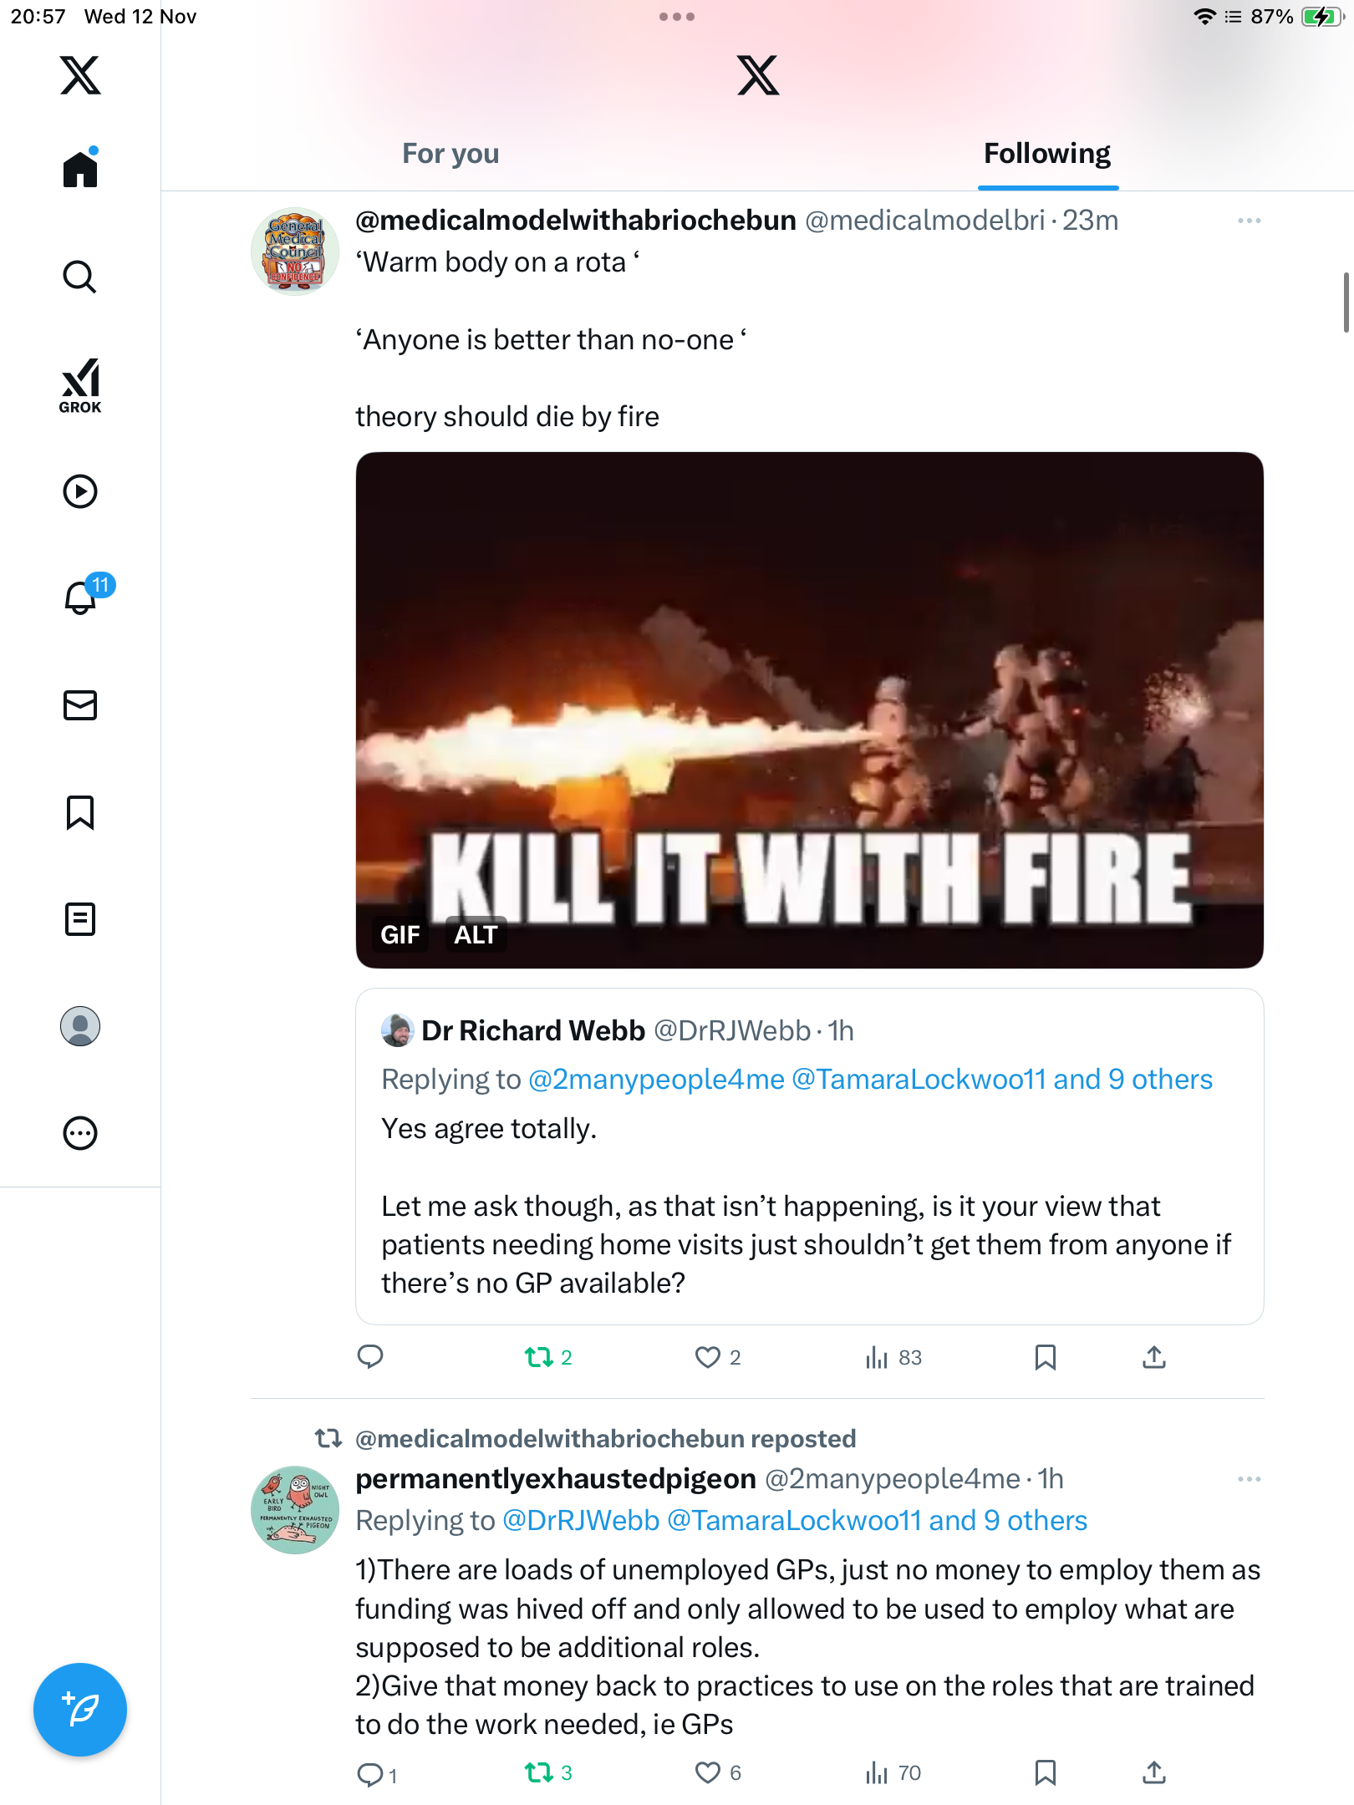Image resolution: width=1354 pixels, height=1805 pixels.
Task: Select the Following tab
Action: [x=1046, y=154]
